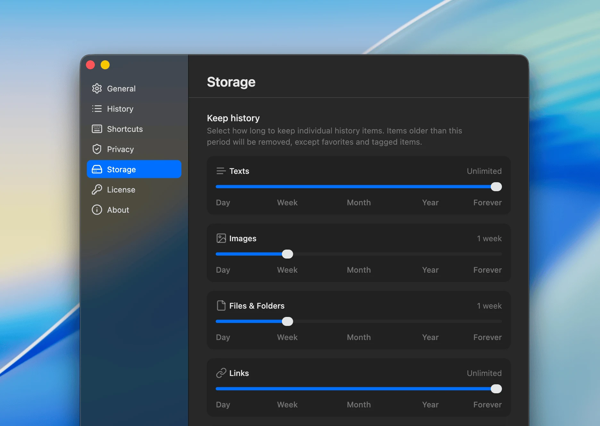Click the Unlimited text next to Links
This screenshot has height=426, width=600.
[484, 373]
